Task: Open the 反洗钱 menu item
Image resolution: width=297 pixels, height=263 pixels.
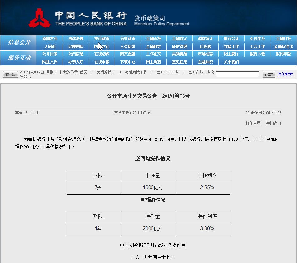Action: coord(205,46)
